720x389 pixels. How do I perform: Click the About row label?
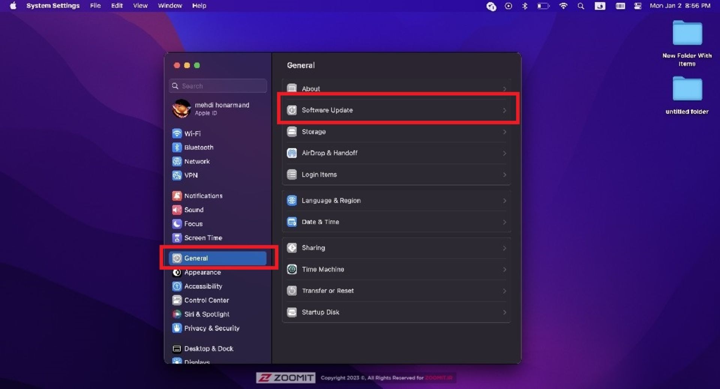pos(311,89)
